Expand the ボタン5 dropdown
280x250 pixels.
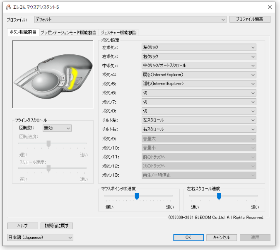199,84
